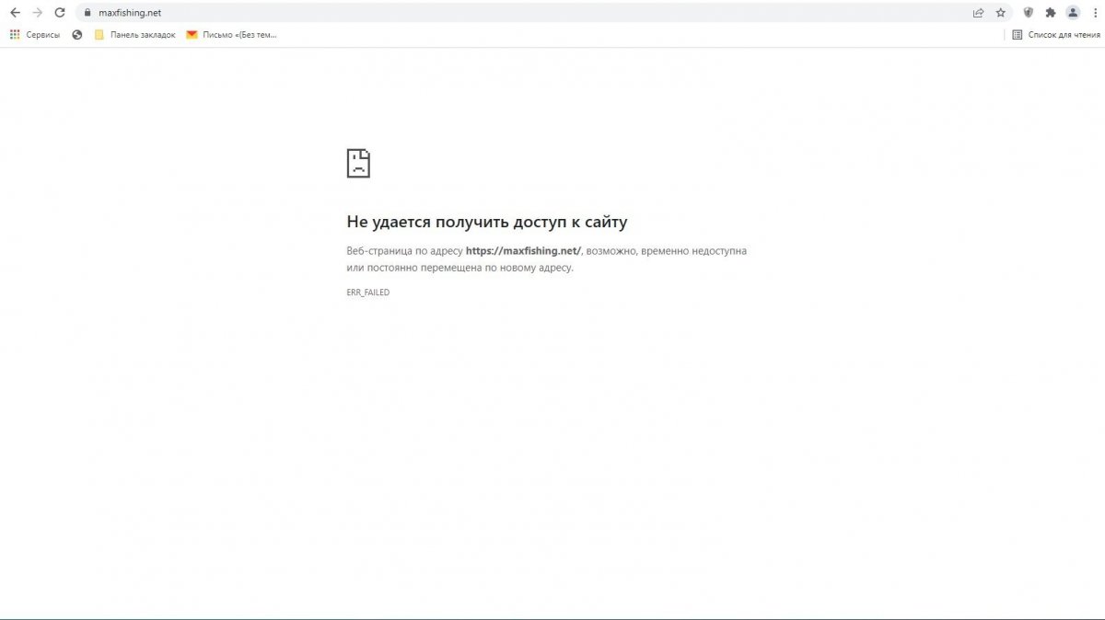The height and width of the screenshot is (620, 1105).
Task: Reload the maxfishing.net page
Action: pos(60,13)
